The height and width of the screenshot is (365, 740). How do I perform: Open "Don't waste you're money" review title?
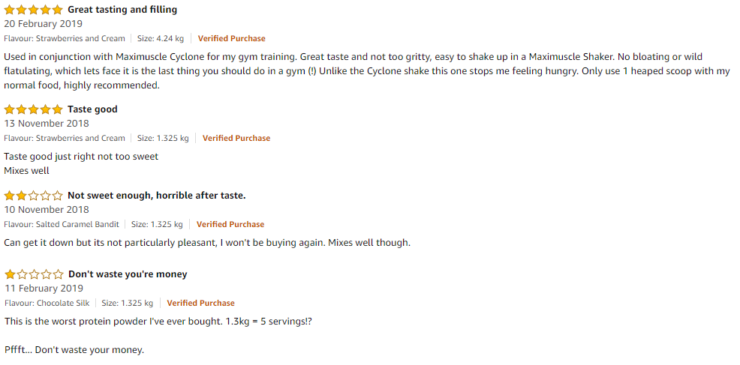click(128, 274)
